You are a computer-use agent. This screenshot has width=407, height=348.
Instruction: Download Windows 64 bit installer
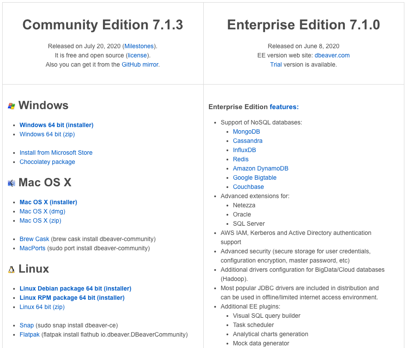57,125
